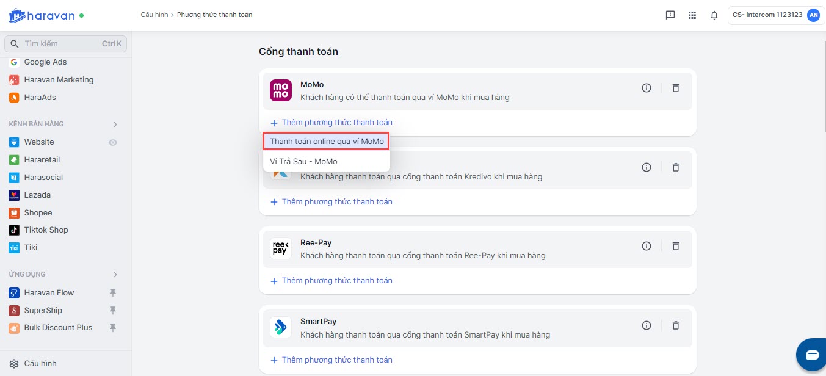Click the Hararetail channel icon
Image resolution: width=826 pixels, height=376 pixels.
coord(14,160)
